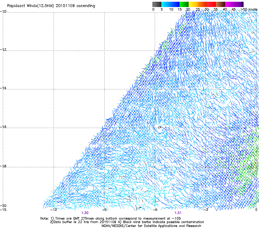
Task: Click the '25' legend tick label
Action: point(198,9)
